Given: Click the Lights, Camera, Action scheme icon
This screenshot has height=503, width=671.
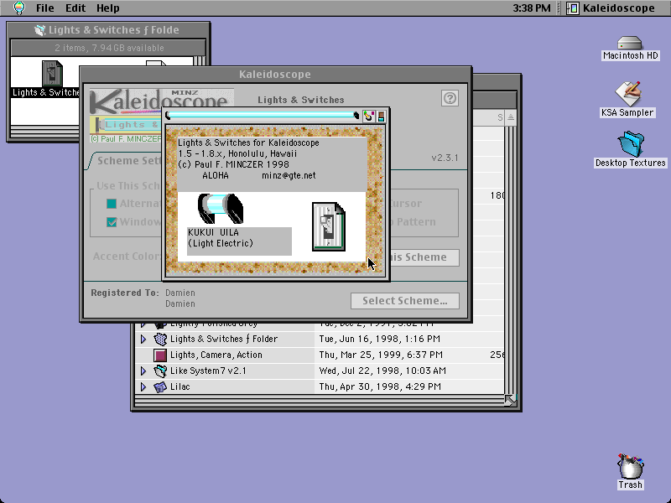Looking at the screenshot, I should click(160, 355).
